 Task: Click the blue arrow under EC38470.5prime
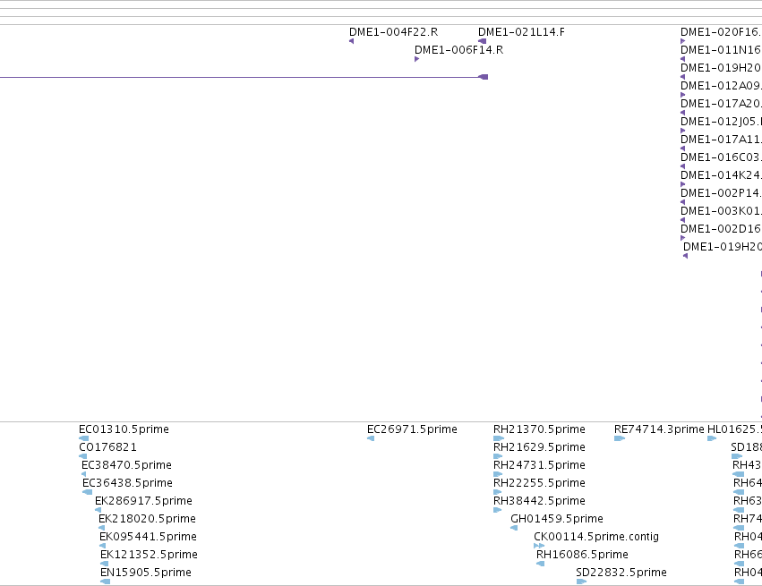[83, 474]
